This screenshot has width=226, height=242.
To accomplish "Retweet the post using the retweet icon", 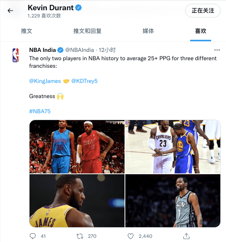I will (x=80, y=236).
